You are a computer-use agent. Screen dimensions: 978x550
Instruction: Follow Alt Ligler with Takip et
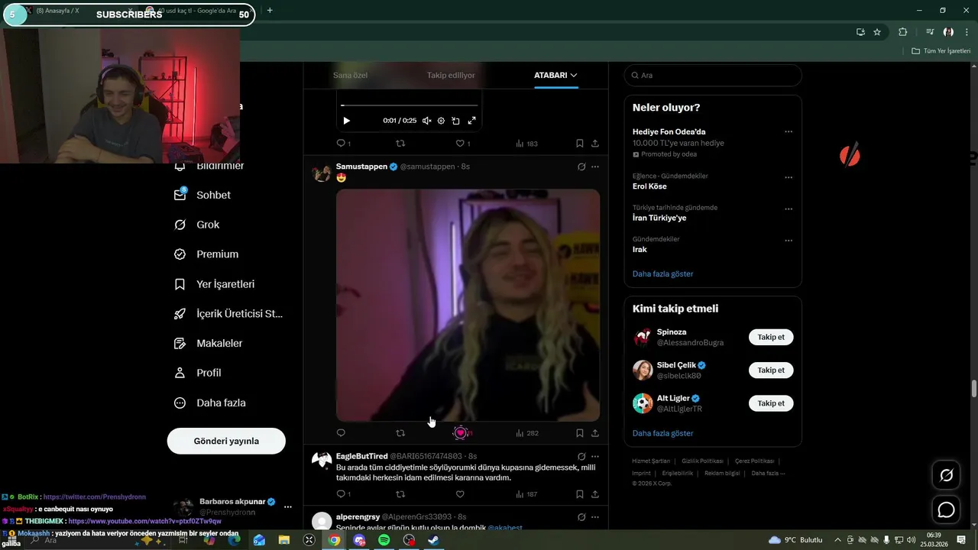click(771, 403)
